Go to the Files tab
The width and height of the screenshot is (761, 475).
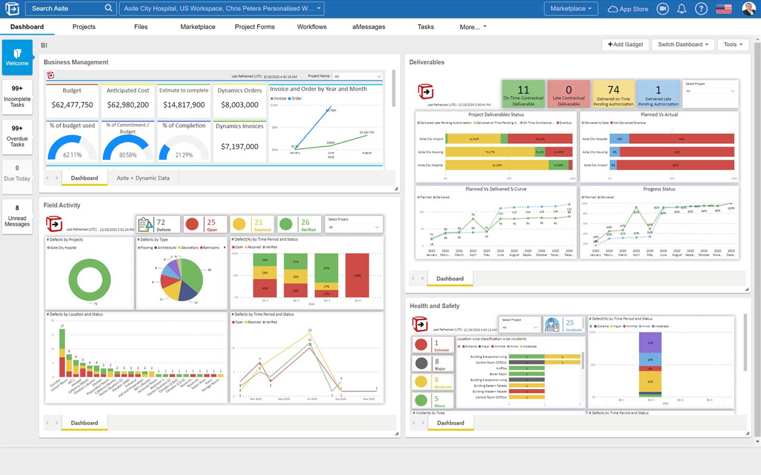point(141,27)
